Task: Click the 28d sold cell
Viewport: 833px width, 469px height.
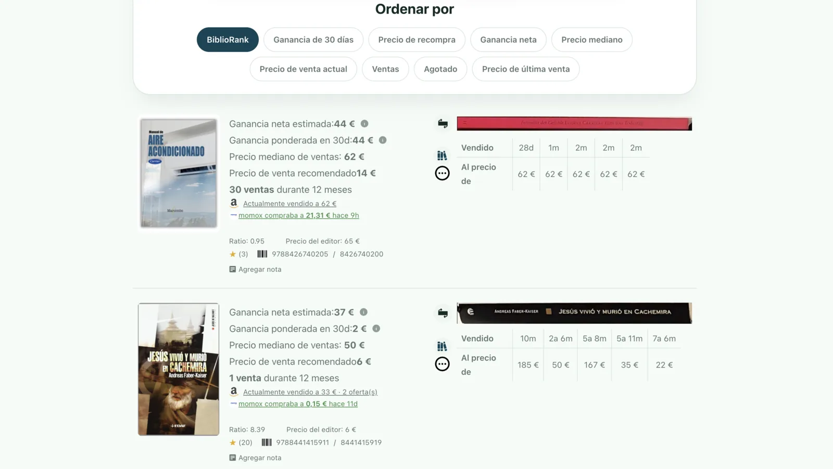Action: (526, 148)
